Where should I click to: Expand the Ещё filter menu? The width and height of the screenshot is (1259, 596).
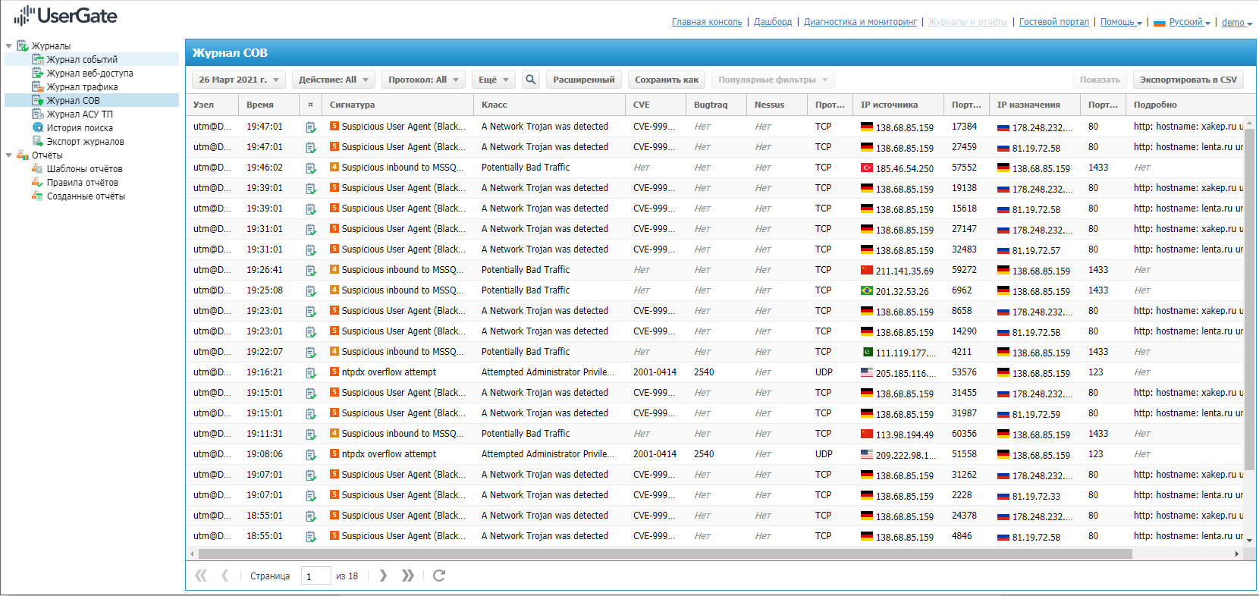[494, 80]
